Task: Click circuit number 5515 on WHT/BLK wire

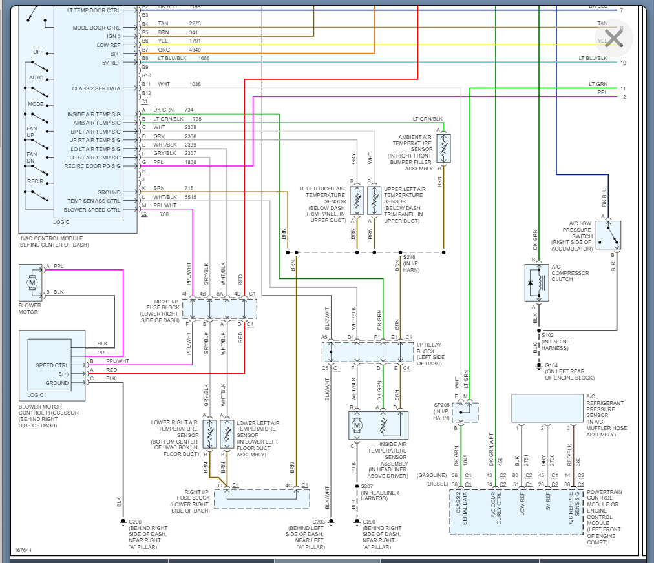Action: (x=190, y=197)
